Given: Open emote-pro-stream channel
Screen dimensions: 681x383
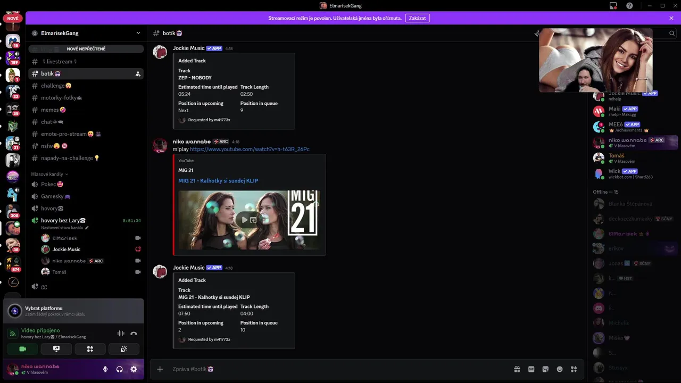Looking at the screenshot, I should [86, 134].
